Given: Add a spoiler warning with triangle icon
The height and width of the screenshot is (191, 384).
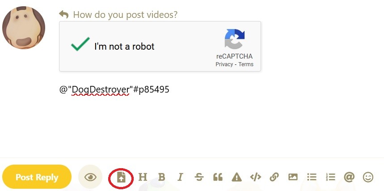Looking at the screenshot, I should (x=236, y=177).
